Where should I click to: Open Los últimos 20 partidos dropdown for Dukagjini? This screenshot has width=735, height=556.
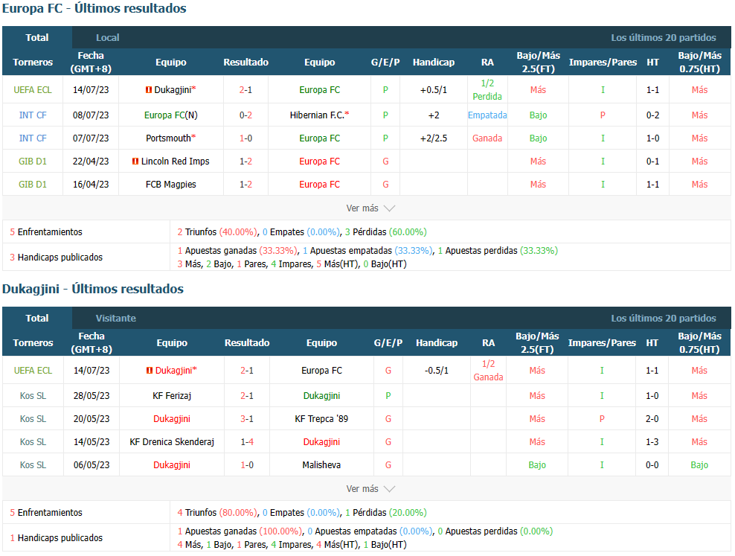664,319
